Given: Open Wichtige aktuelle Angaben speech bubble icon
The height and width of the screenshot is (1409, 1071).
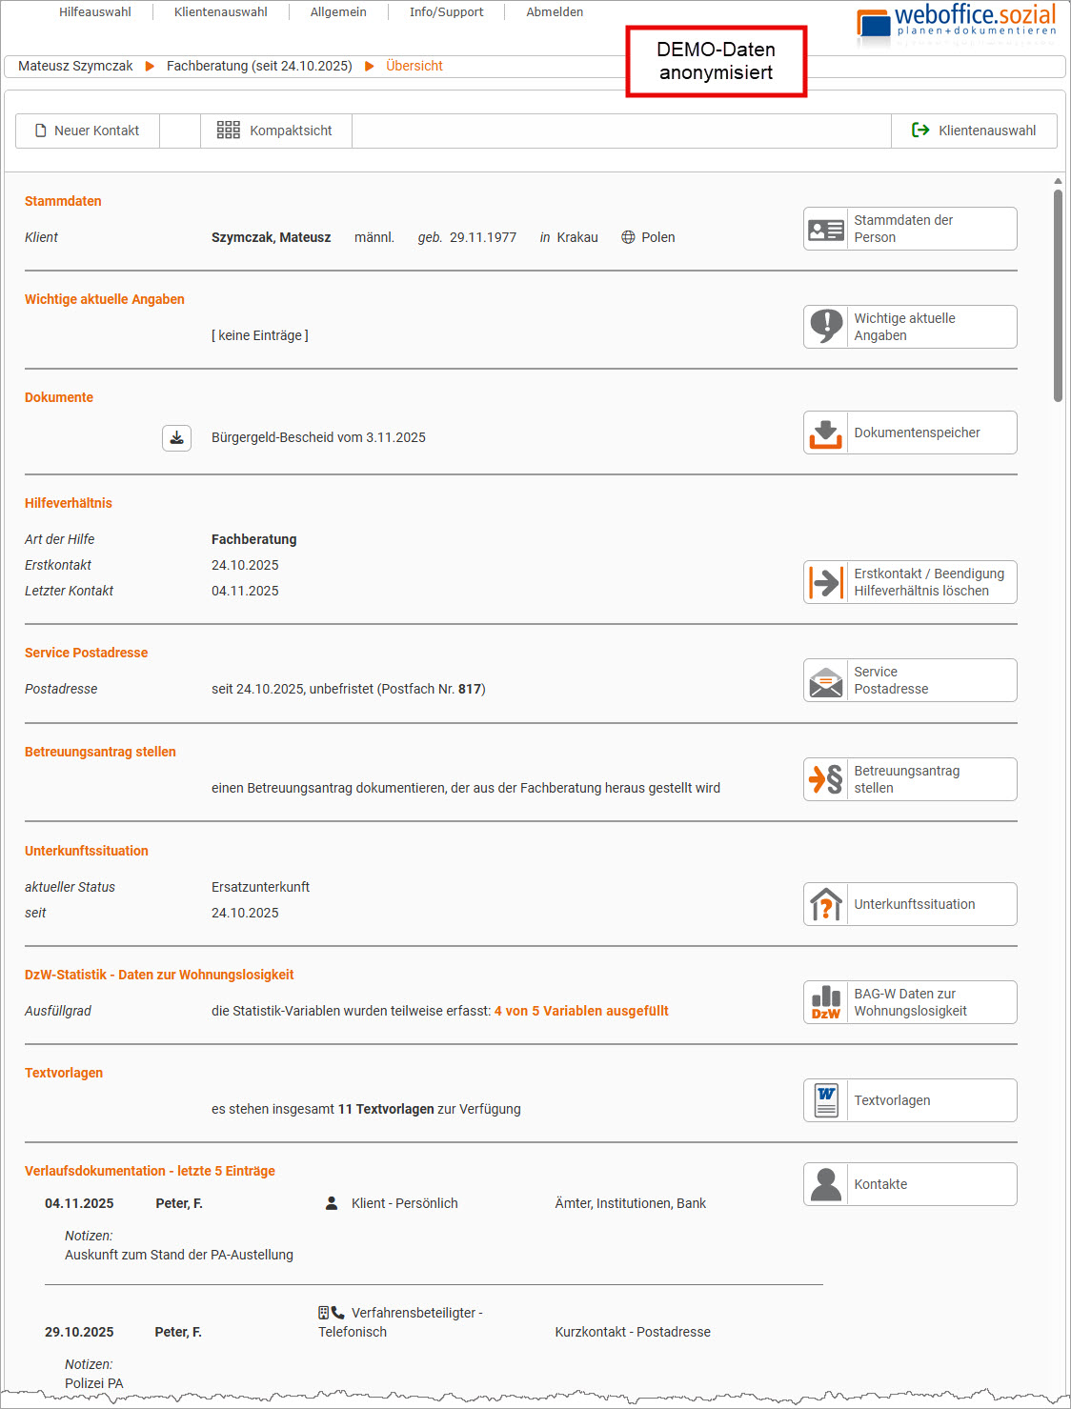Looking at the screenshot, I should (x=825, y=327).
